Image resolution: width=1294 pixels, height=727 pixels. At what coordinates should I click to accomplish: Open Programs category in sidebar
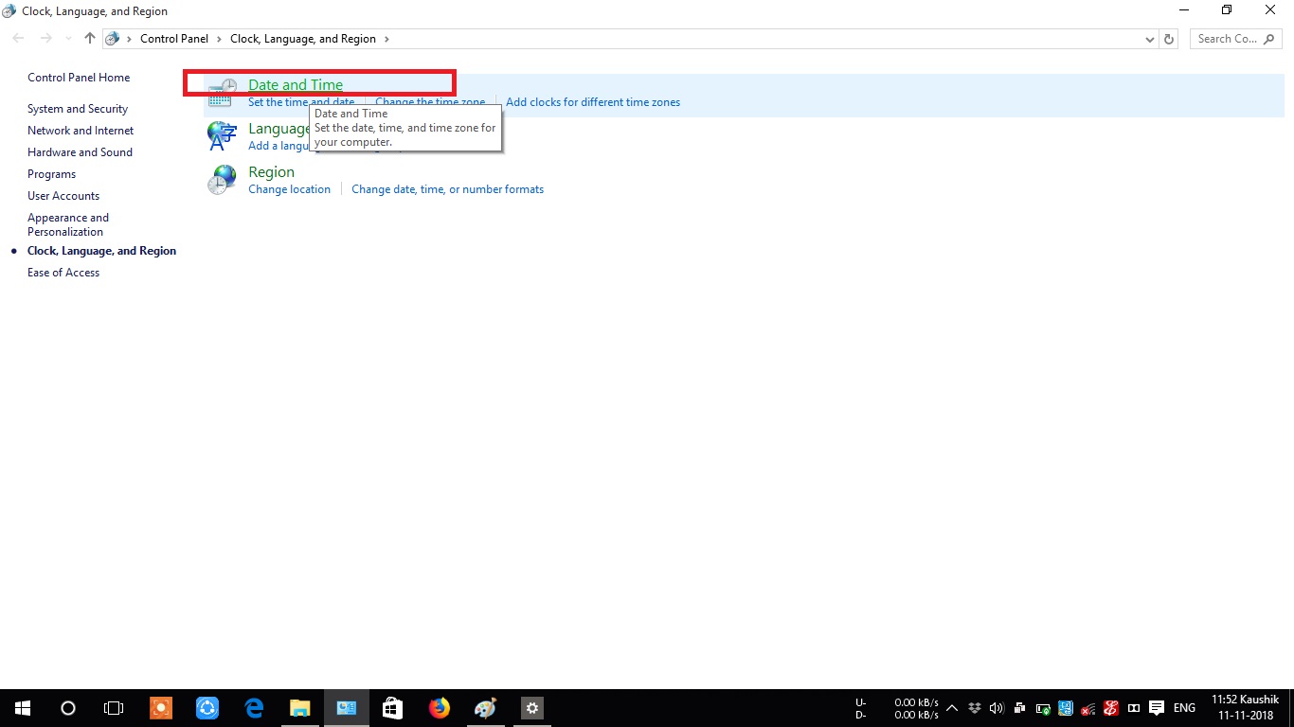(x=51, y=174)
